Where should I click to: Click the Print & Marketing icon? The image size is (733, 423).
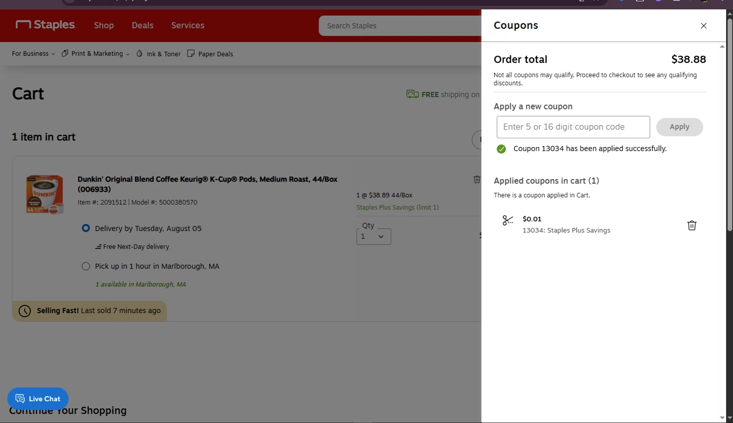pyautogui.click(x=65, y=54)
